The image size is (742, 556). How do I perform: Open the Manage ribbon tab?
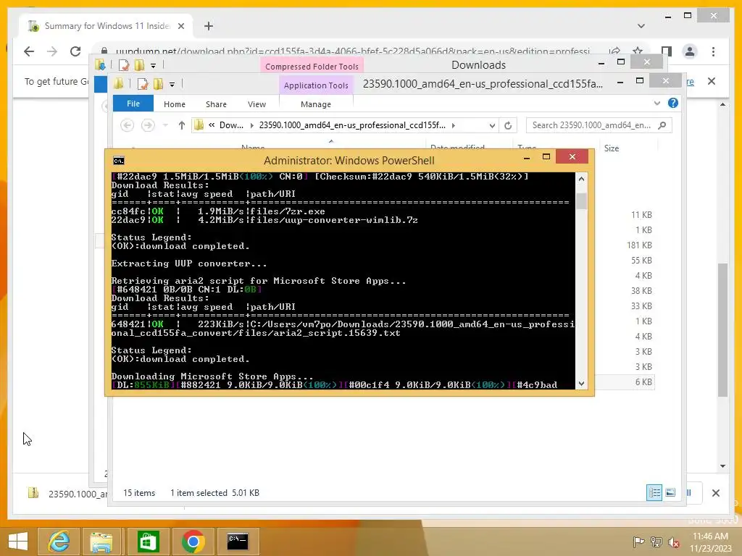tap(316, 104)
